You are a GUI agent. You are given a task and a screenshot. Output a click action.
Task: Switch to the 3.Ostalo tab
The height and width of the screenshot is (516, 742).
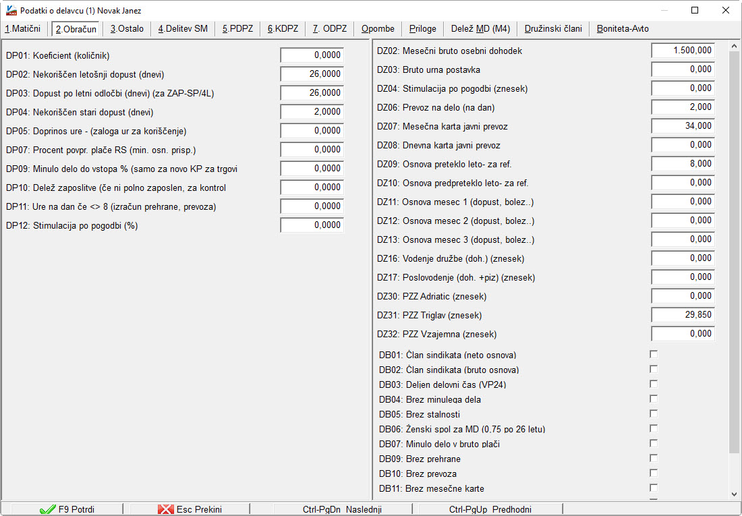[x=127, y=29]
